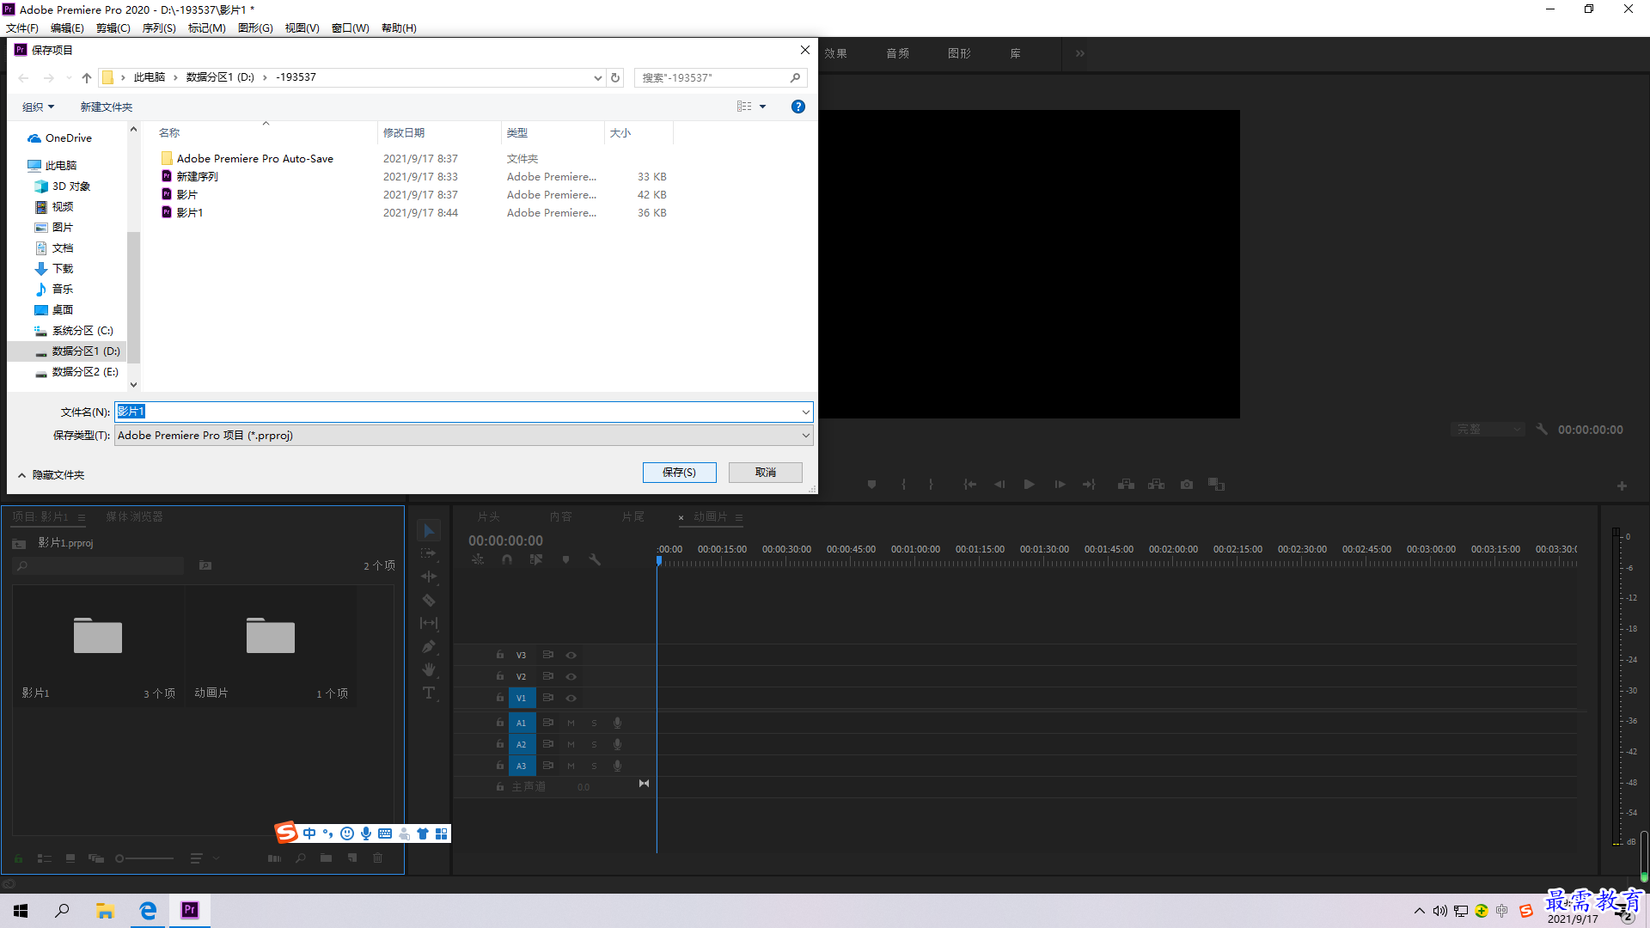This screenshot has width=1650, height=928.
Task: Click Step Forward one frame button
Action: tap(1060, 485)
